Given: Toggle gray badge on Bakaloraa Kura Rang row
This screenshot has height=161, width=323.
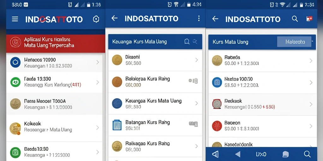Looking at the screenshot, I should [x=193, y=81].
